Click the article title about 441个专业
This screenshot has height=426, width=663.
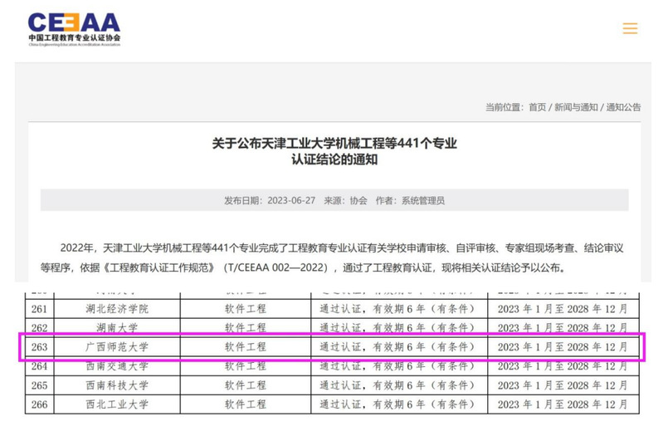tap(334, 151)
